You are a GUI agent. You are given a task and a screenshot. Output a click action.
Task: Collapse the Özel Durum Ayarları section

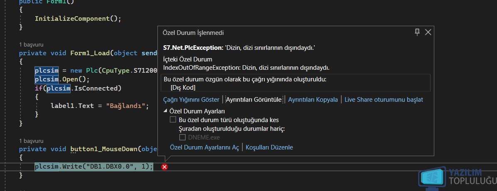pyautogui.click(x=166, y=111)
